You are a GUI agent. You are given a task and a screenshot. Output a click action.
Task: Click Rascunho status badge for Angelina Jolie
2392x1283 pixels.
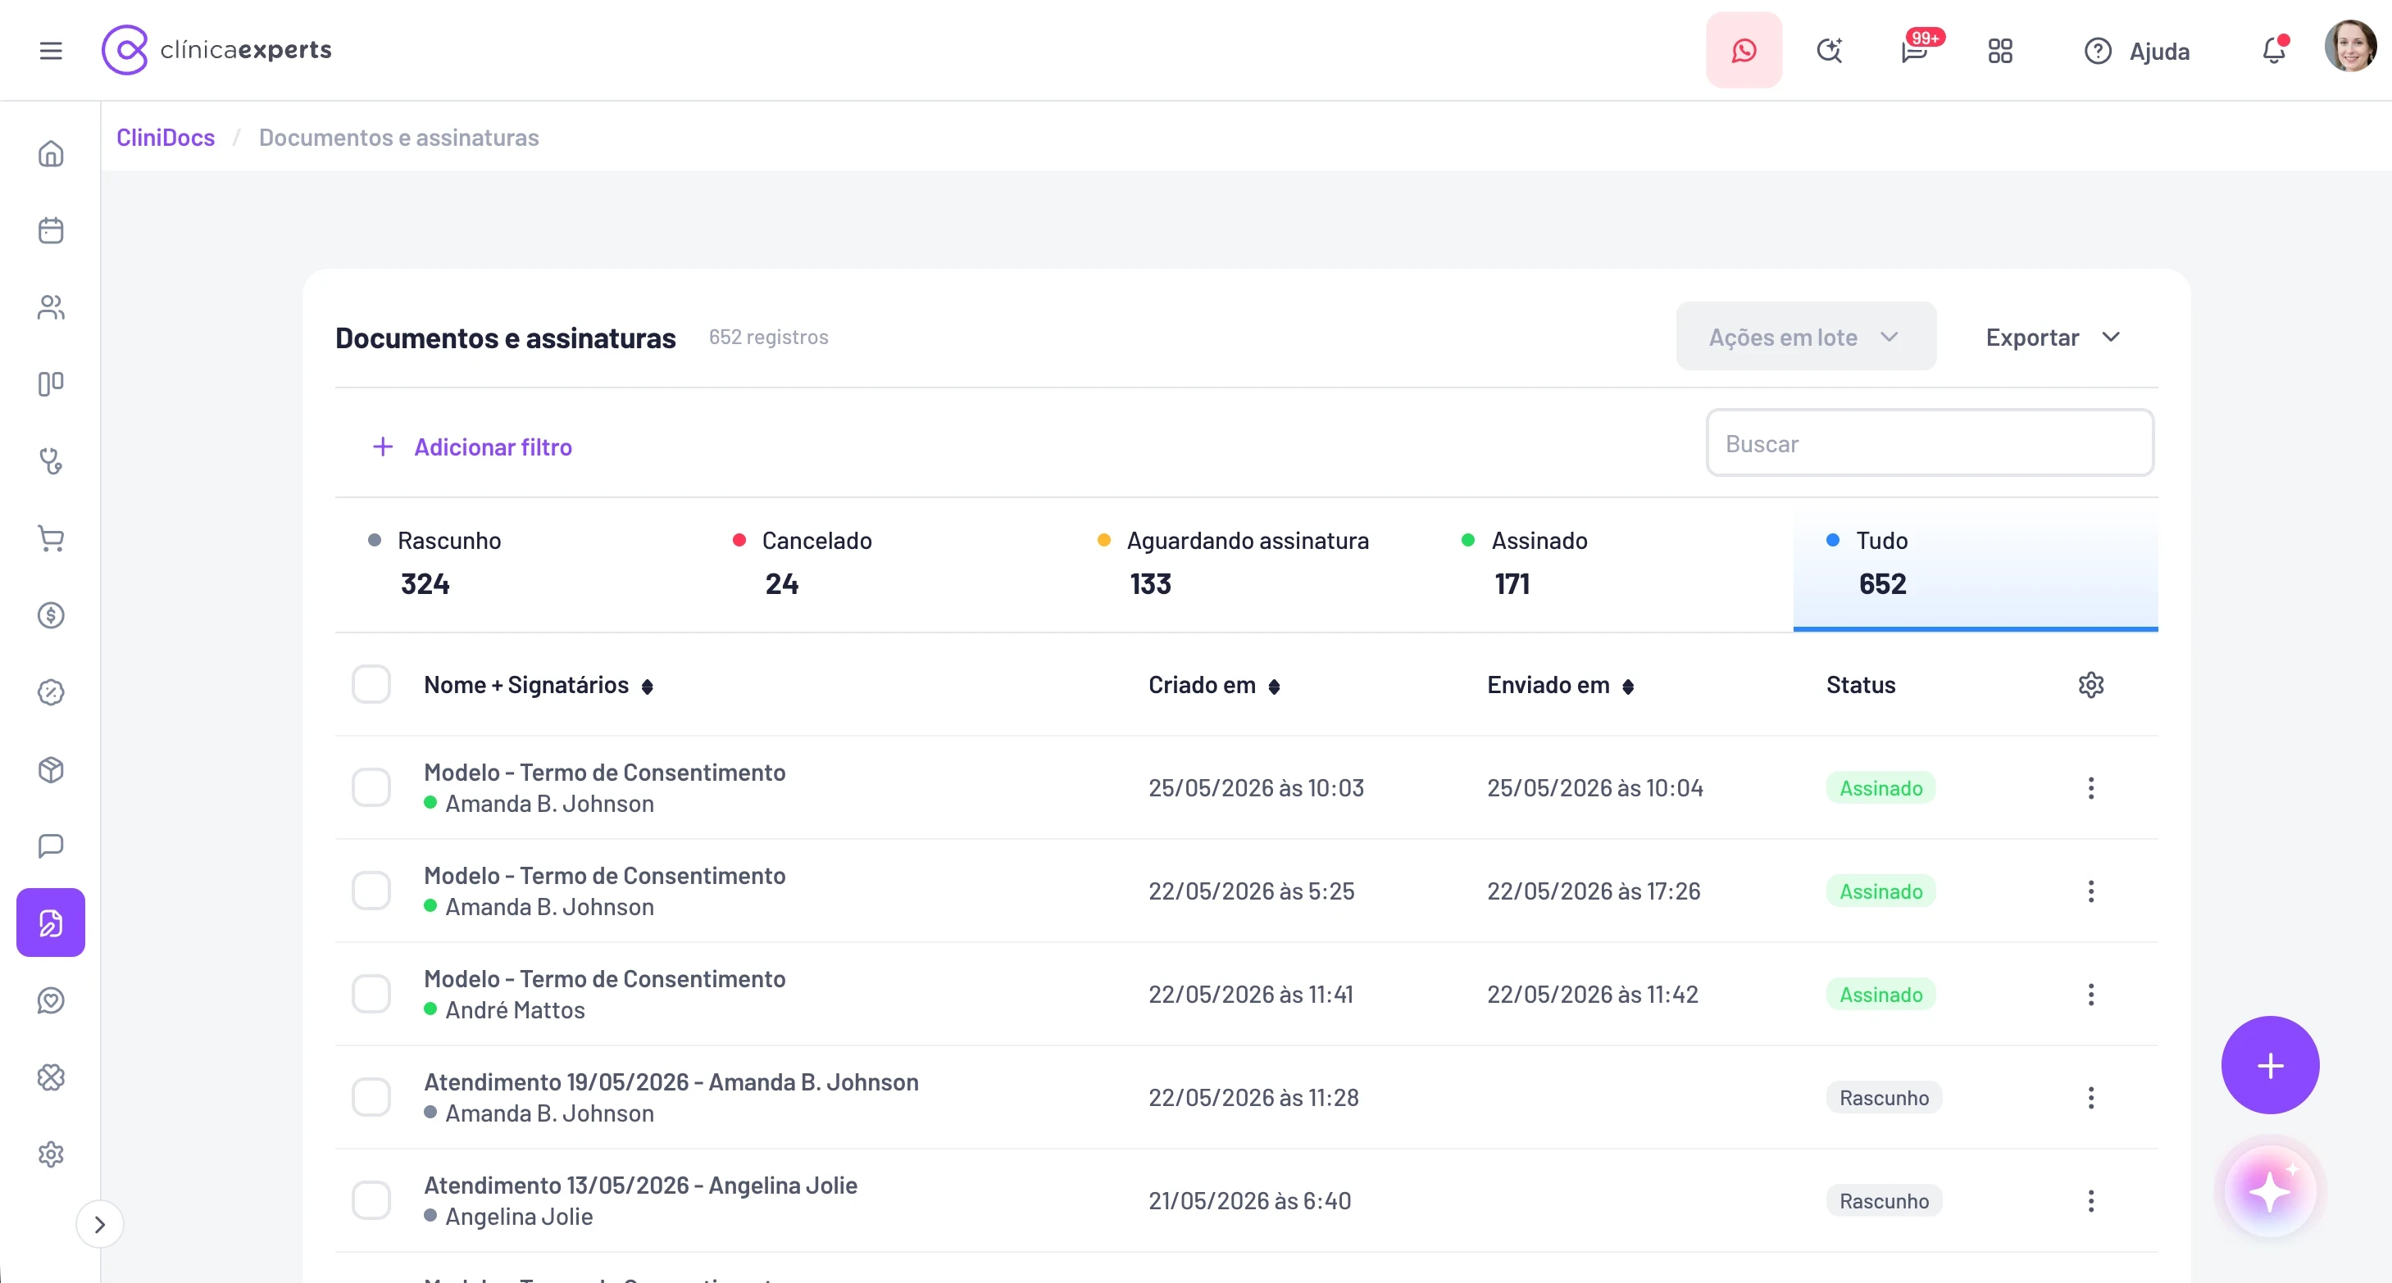tap(1884, 1200)
